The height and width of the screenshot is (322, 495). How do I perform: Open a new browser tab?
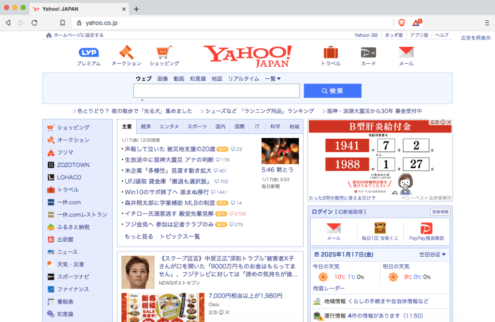click(x=136, y=9)
